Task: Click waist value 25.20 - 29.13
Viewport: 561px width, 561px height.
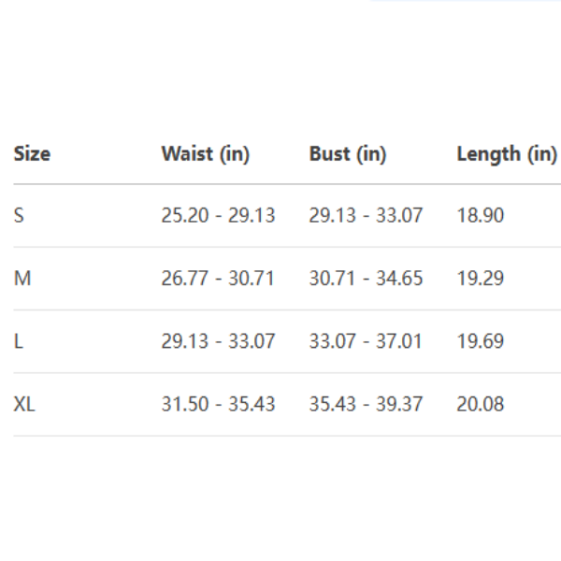Action: (x=218, y=216)
